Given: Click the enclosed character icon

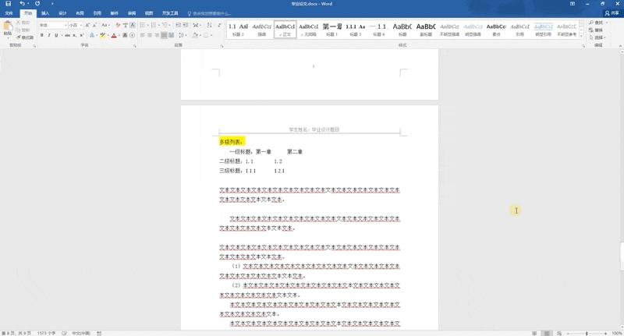Looking at the screenshot, I should [132, 35].
